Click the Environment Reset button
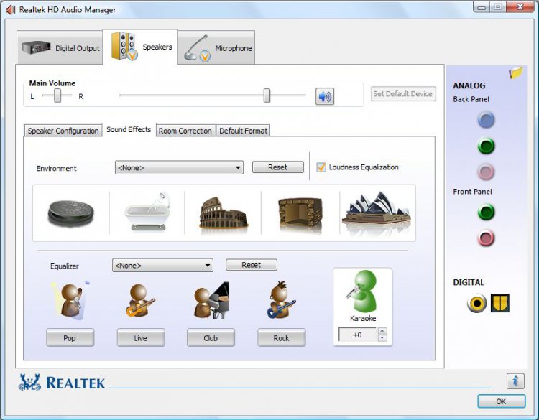Viewport: 539px width, 420px height. coord(277,167)
